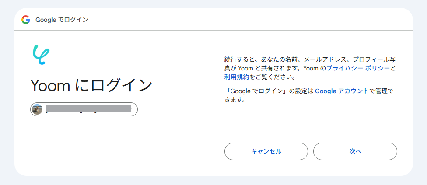Click the turquoise Yoom logo
Image resolution: width=427 pixels, height=185 pixels.
41,55
